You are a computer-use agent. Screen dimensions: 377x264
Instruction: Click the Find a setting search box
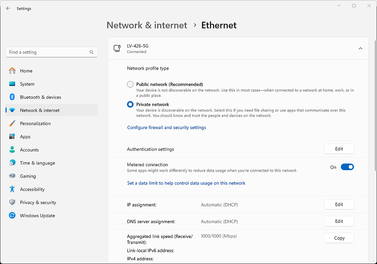click(51, 52)
